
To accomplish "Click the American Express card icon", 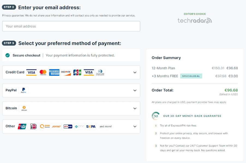I will [54, 73].
